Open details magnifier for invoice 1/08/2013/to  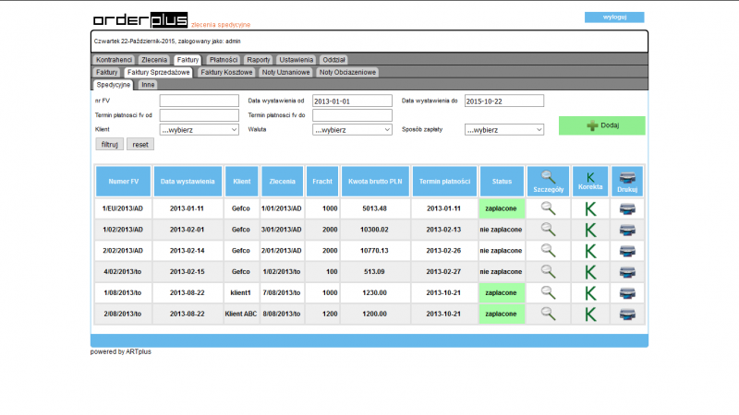(548, 292)
